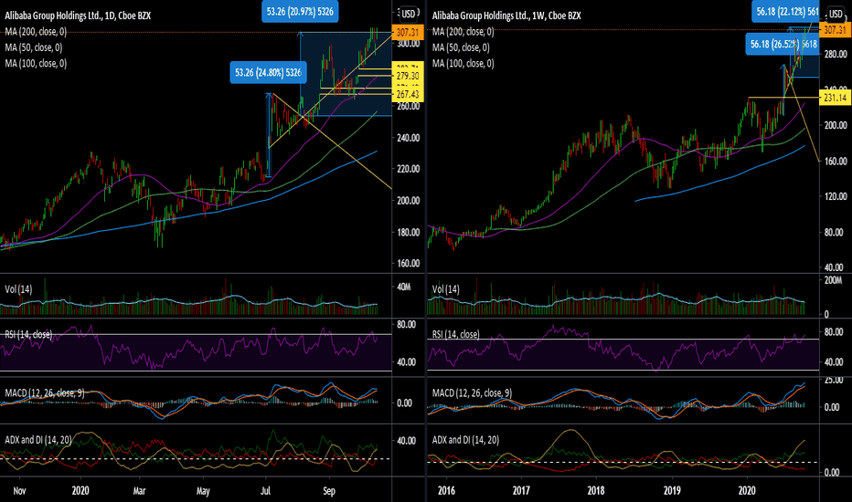This screenshot has width=852, height=502.
Task: Click the 'Mar' label on the daily time axis
Action: click(x=139, y=491)
